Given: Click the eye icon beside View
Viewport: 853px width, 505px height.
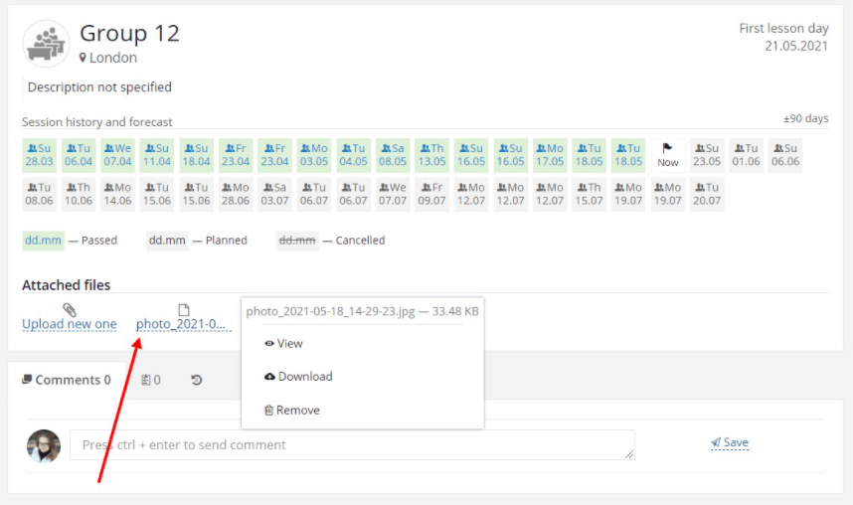Looking at the screenshot, I should pos(269,343).
